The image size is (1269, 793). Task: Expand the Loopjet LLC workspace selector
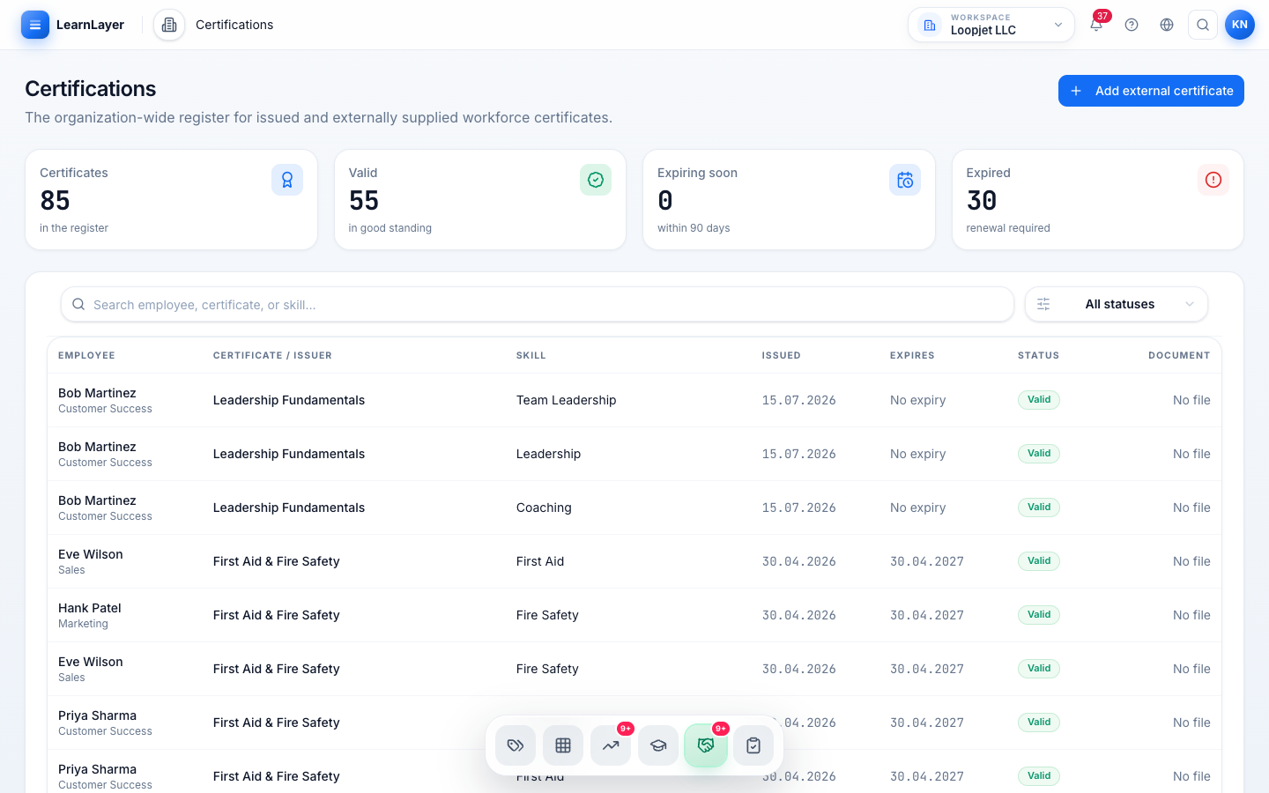point(991,25)
